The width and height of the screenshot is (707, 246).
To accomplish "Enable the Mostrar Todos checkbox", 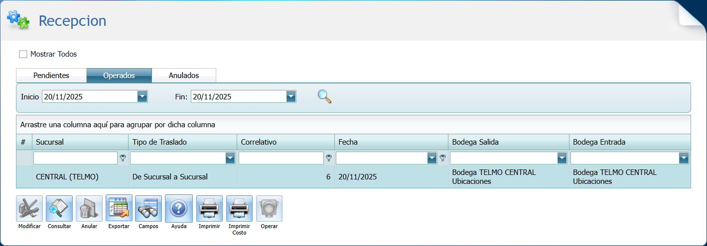I will (23, 54).
